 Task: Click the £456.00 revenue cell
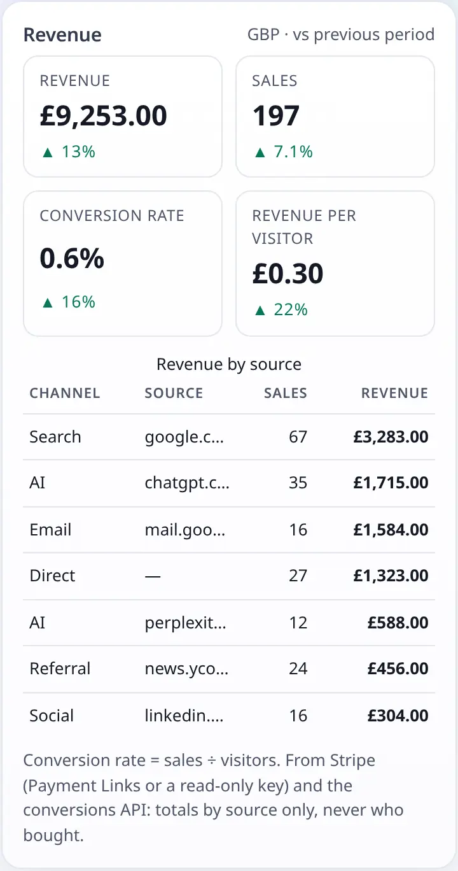(398, 669)
